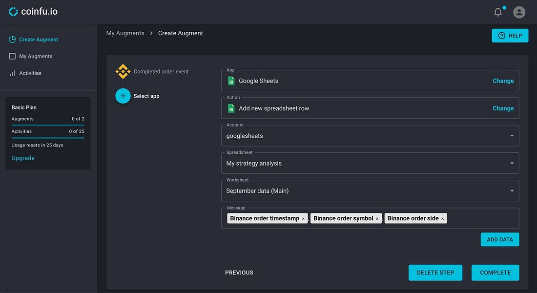
Task: Select the Completed order event step
Action: click(161, 72)
